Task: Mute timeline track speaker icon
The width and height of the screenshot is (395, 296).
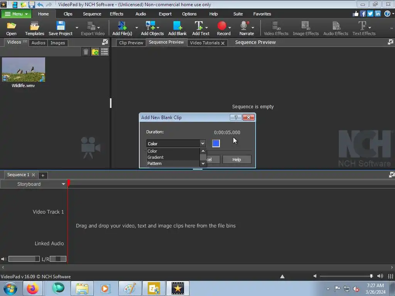Action: [x=3, y=259]
